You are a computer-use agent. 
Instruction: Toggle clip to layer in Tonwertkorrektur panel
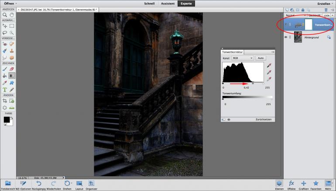coord(223,119)
